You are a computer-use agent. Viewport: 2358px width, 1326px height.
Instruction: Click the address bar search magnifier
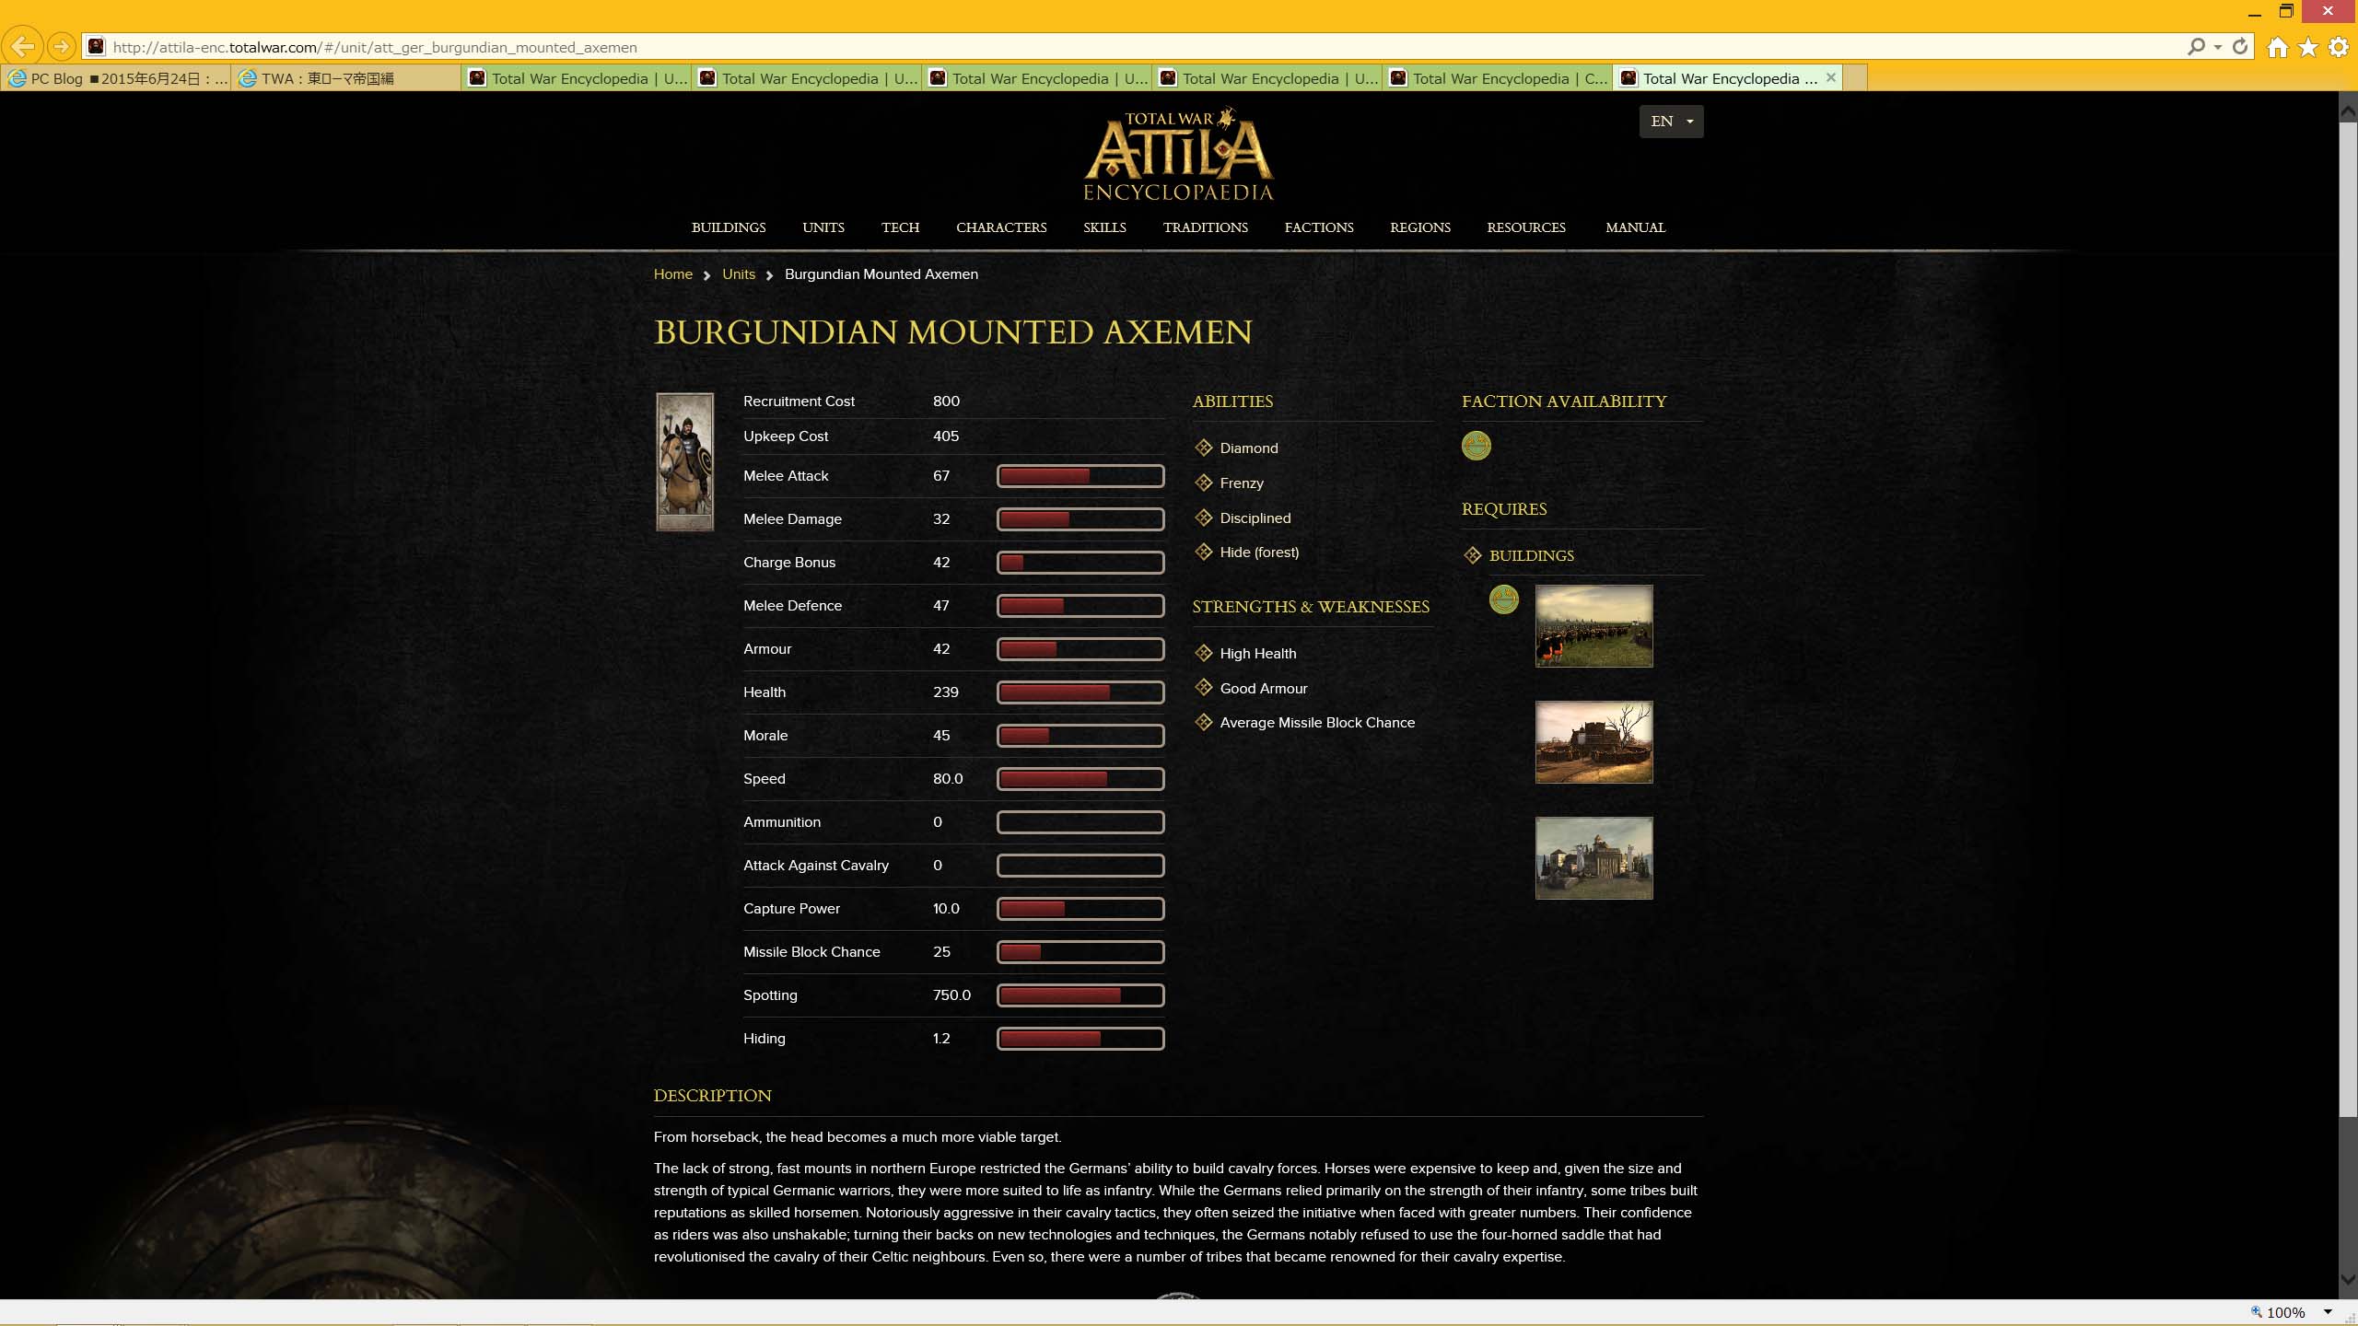click(2196, 46)
